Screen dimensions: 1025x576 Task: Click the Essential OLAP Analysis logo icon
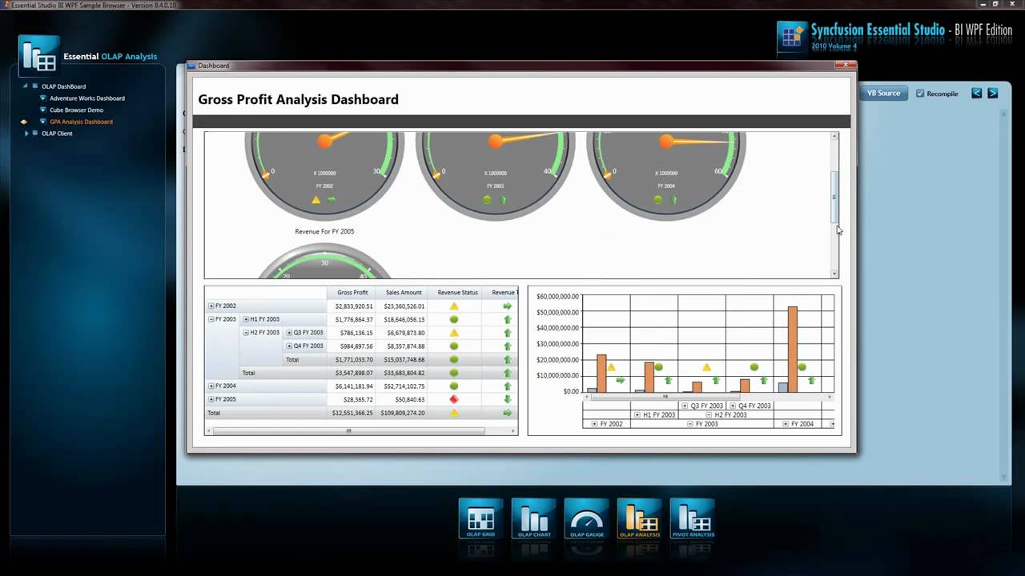pos(38,56)
